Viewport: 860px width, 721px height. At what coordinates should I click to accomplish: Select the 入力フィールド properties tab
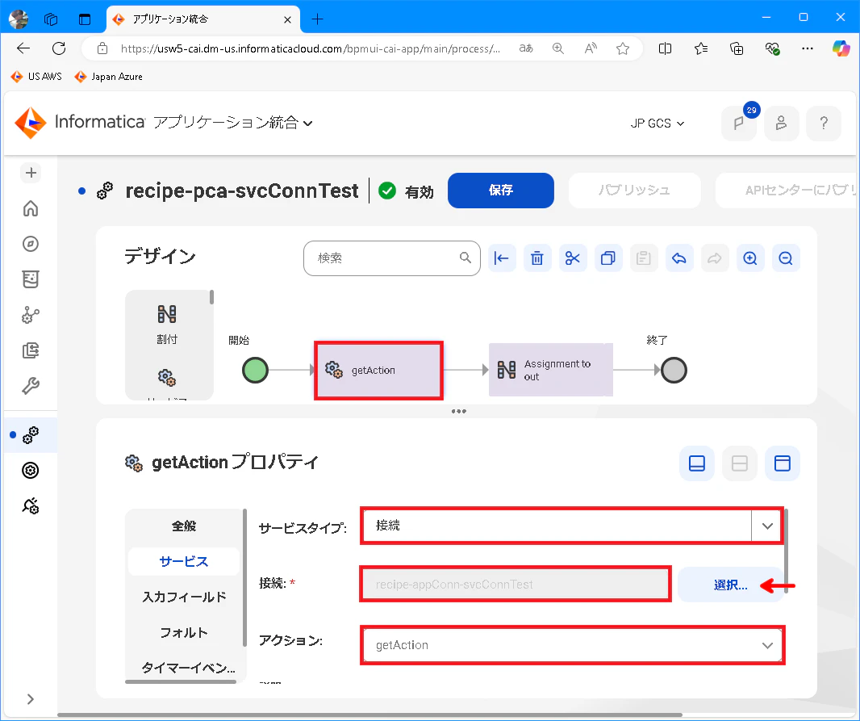point(184,597)
